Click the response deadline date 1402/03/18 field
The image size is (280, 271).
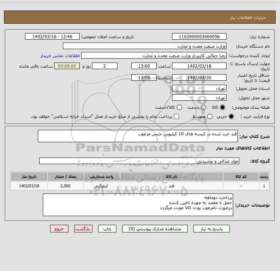[199, 66]
